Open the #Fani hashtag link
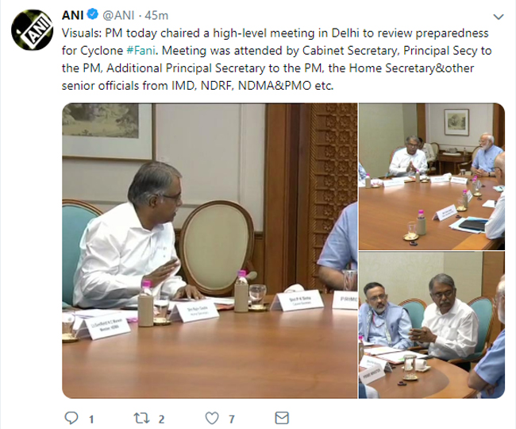Viewport: 516px width, 429px height. pos(142,51)
